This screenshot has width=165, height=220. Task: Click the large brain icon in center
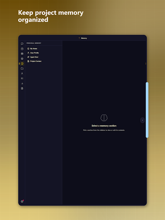[104, 118]
